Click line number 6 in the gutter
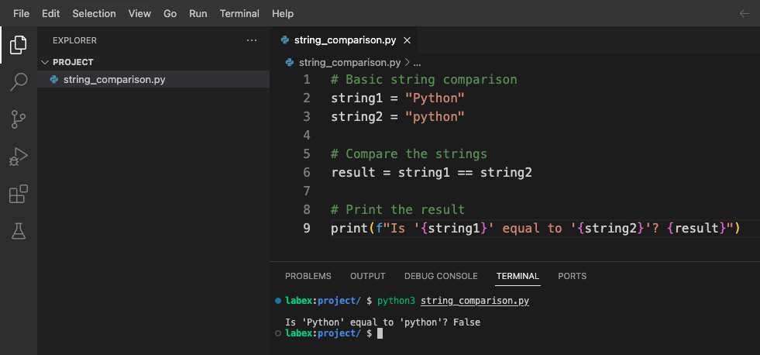 [x=307, y=172]
